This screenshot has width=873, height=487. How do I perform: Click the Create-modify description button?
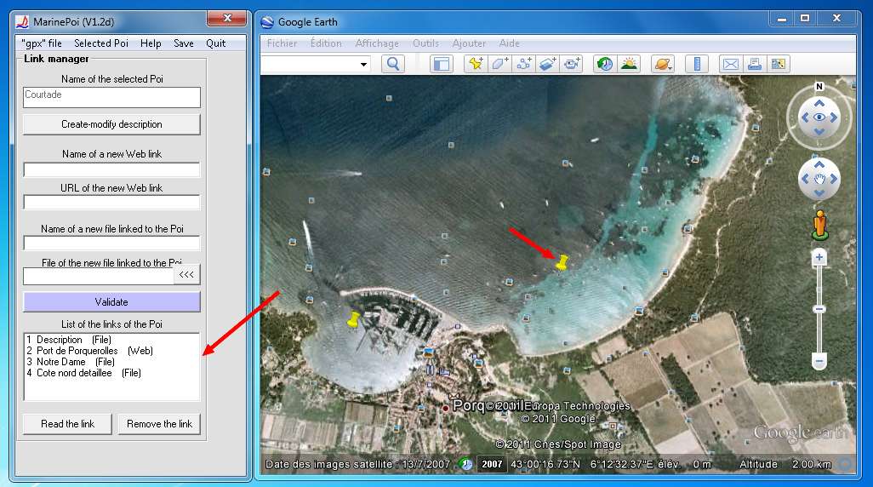tap(111, 124)
